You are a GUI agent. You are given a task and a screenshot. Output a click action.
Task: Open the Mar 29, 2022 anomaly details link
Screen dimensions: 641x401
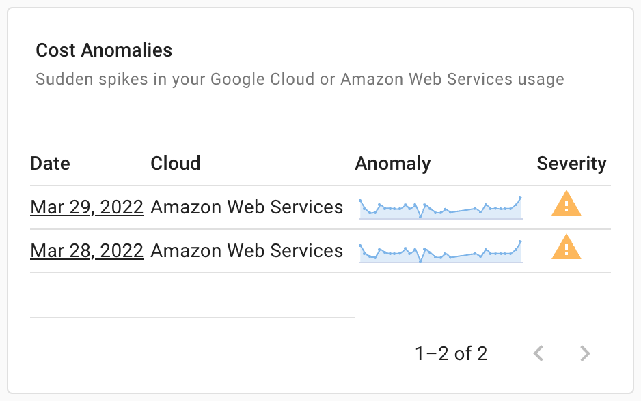[x=87, y=207]
